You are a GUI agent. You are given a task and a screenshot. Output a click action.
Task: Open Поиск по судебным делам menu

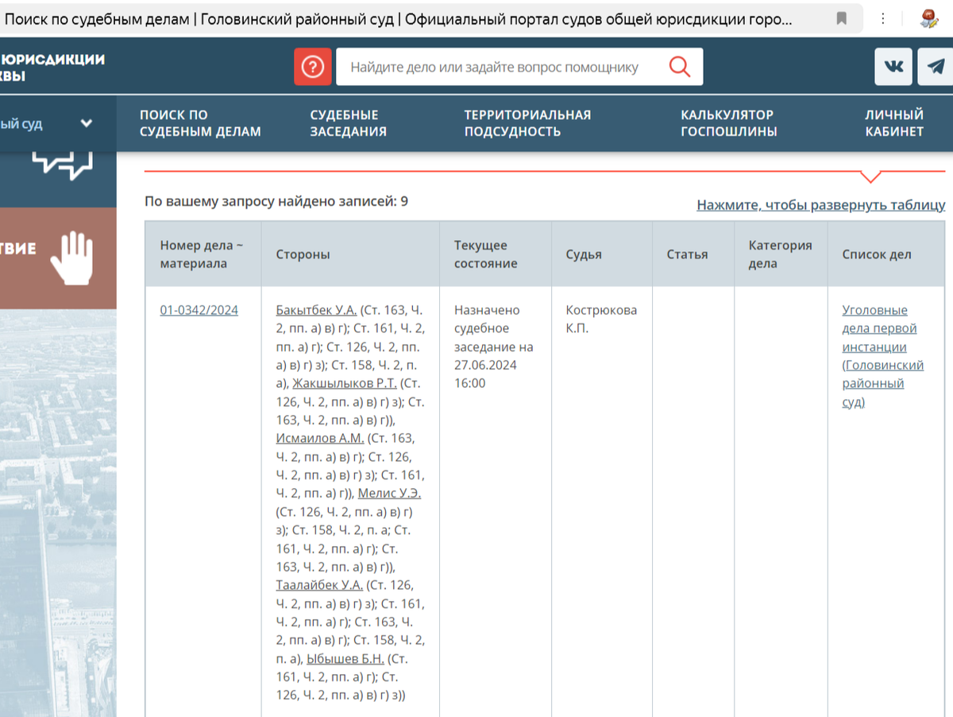coord(200,123)
